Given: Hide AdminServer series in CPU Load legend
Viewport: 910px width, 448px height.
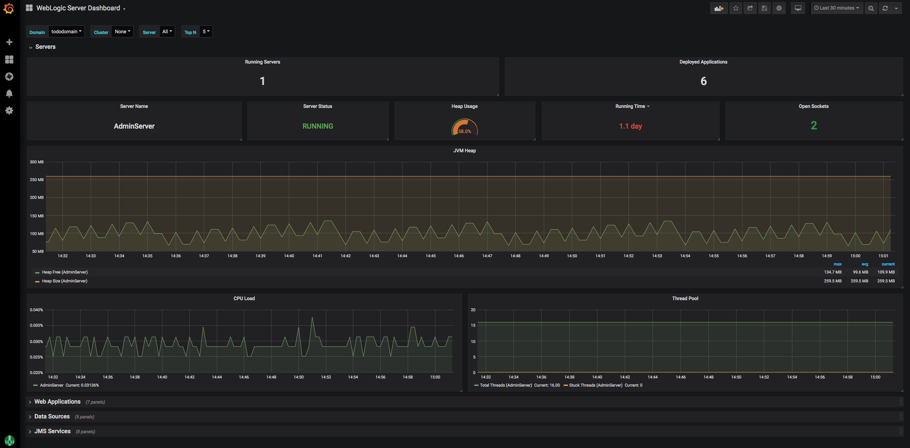Looking at the screenshot, I should click(x=53, y=385).
